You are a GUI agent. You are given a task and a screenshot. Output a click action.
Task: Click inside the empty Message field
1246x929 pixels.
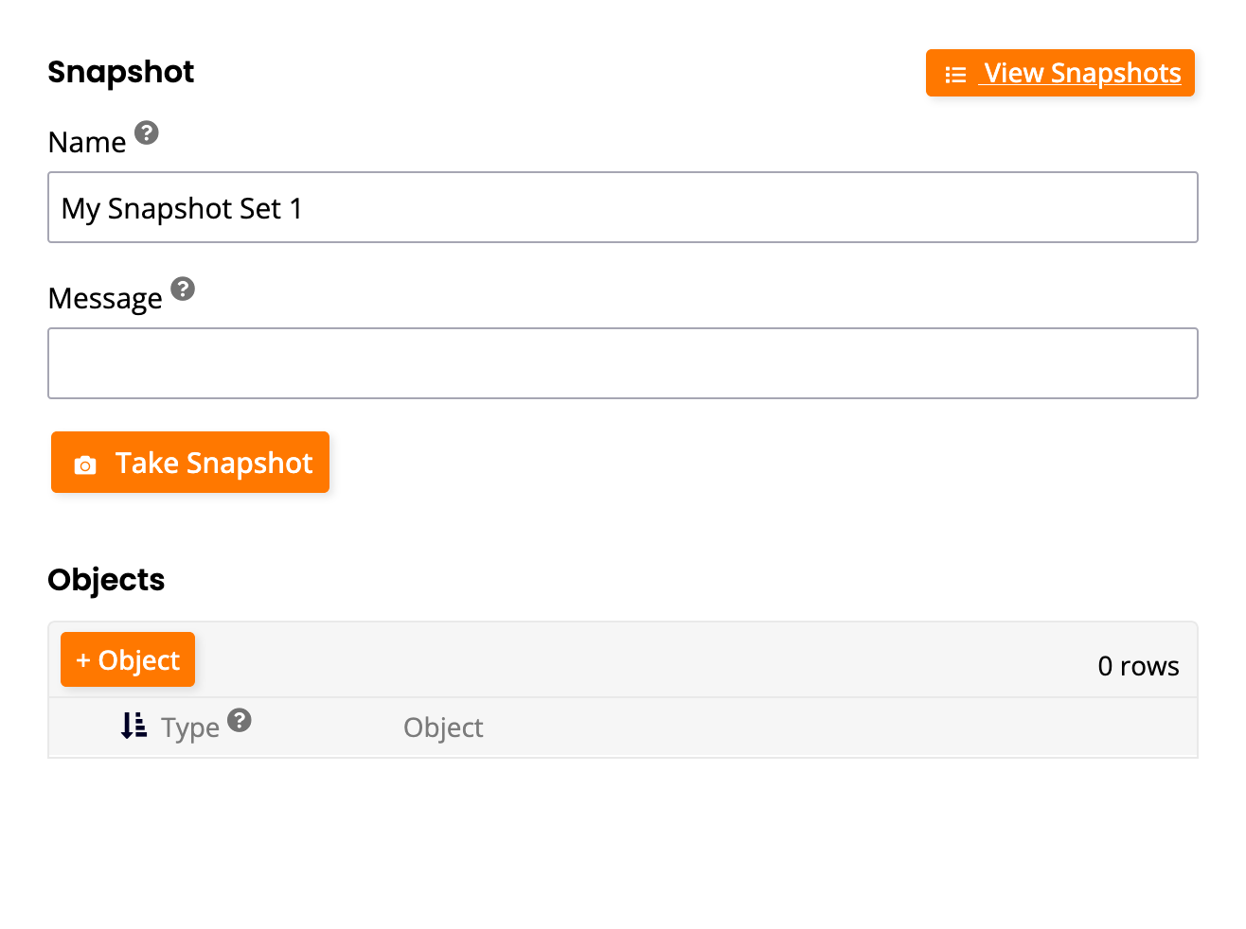[x=623, y=362]
